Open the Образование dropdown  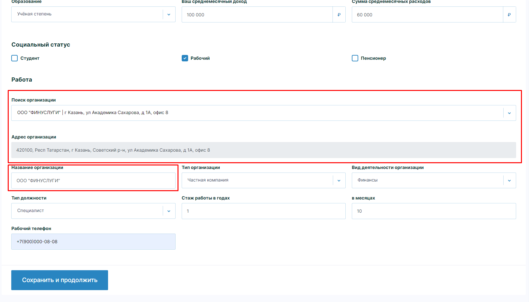pyautogui.click(x=169, y=14)
